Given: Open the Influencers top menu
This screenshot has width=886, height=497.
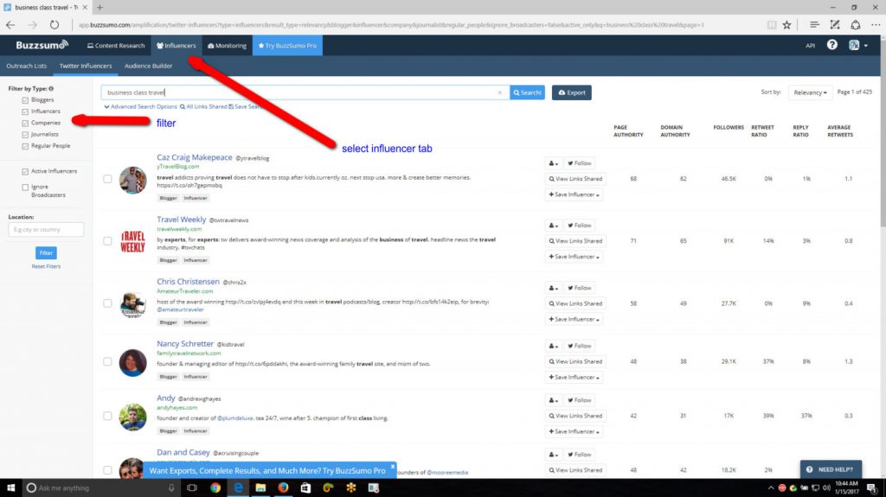Looking at the screenshot, I should tap(177, 46).
